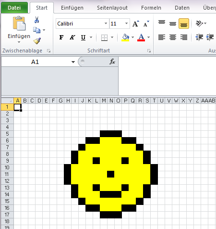Click the copy documents icon

(x=36, y=30)
